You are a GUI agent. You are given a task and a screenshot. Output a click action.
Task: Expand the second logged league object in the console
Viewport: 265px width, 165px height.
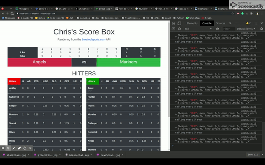click(176, 49)
